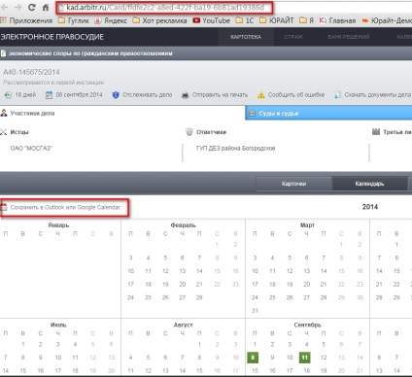
Task: Click the printer icon to send to print
Action: click(185, 95)
